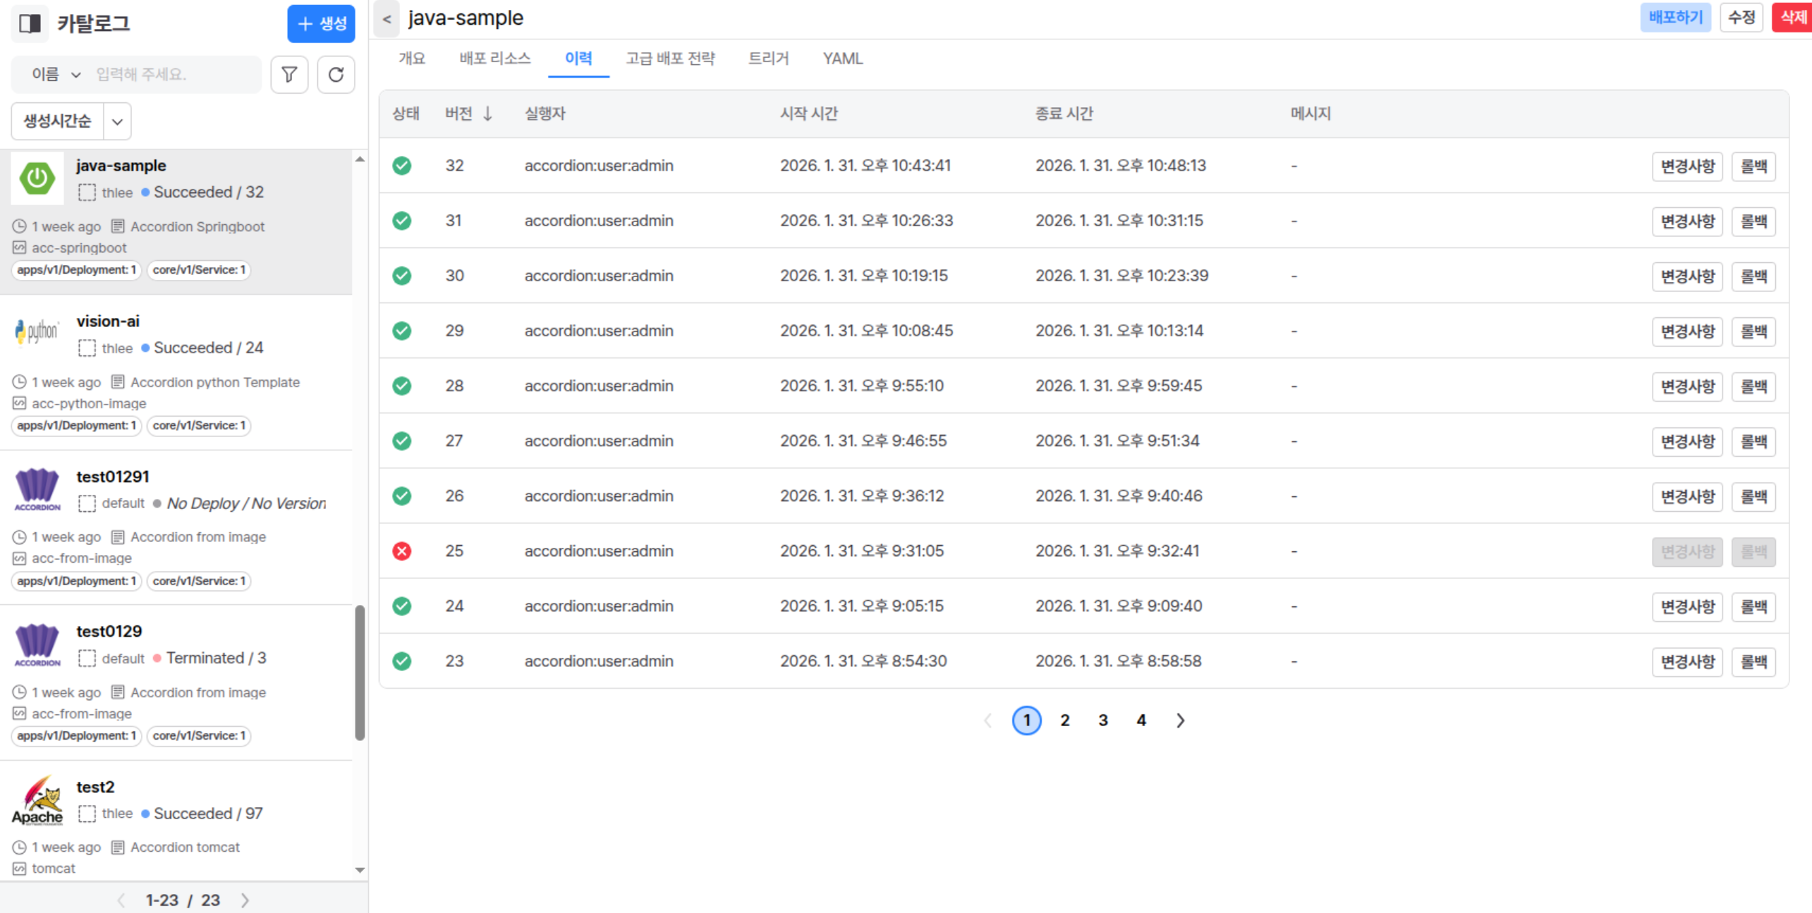Toggle the sidebar panel icon beside 카탈로그
Screen dimensions: 1812x913
(x=30, y=23)
